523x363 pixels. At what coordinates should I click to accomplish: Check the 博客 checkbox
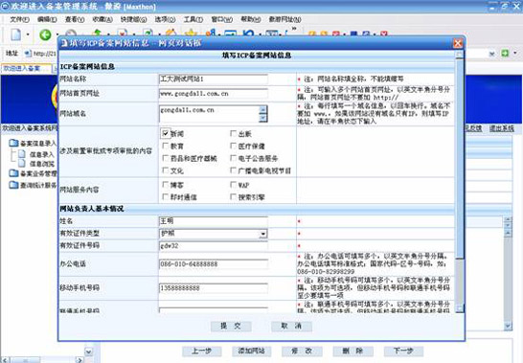tap(166, 185)
